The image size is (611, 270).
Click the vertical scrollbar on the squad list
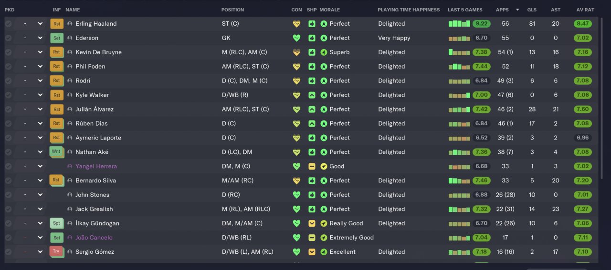pyautogui.click(x=602, y=95)
